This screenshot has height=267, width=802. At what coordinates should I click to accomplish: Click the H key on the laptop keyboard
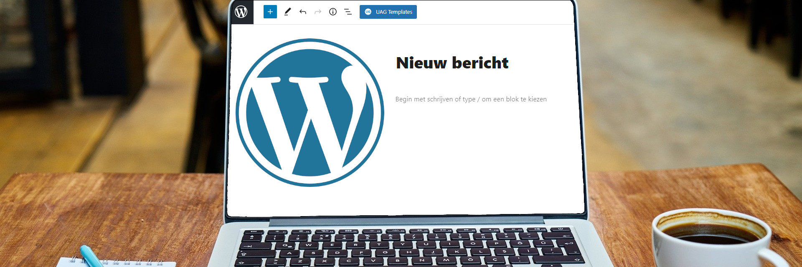point(409,252)
